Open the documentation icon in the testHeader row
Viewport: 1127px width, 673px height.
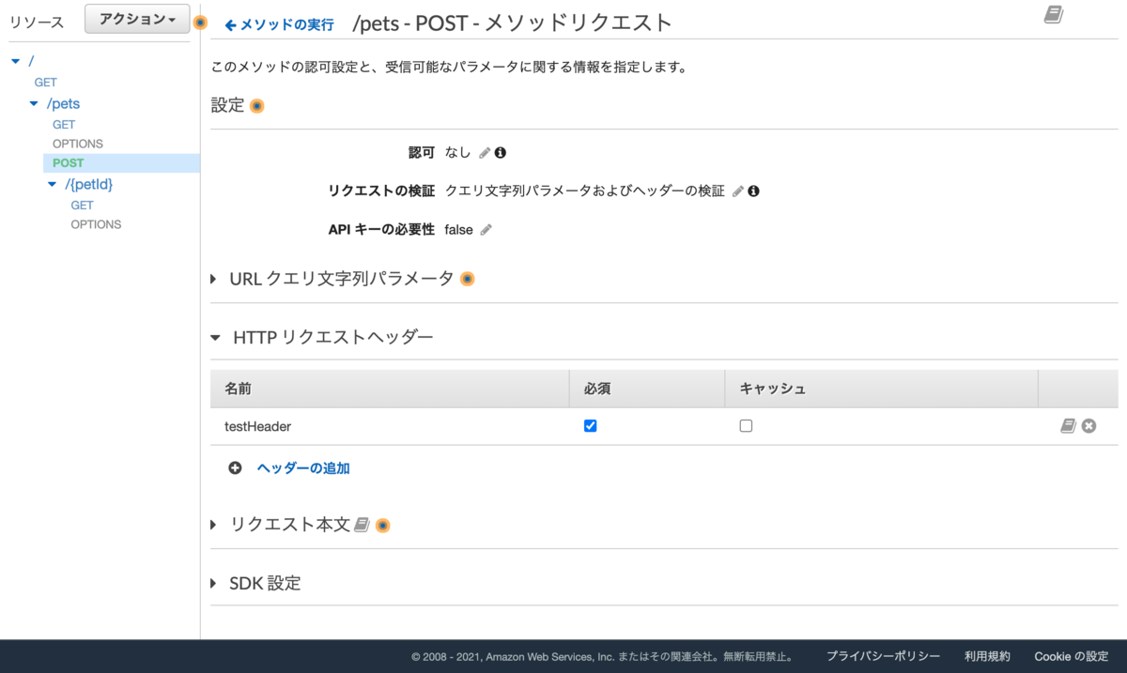point(1068,426)
